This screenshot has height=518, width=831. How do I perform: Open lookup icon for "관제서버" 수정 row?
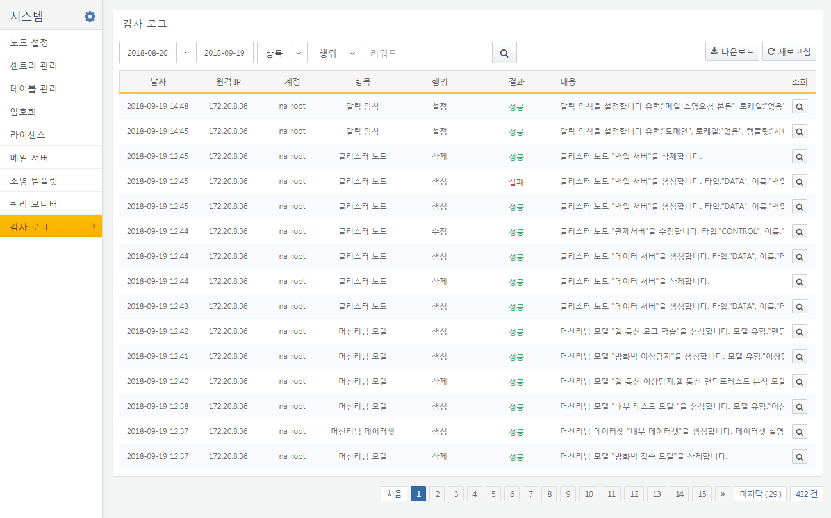pyautogui.click(x=800, y=231)
